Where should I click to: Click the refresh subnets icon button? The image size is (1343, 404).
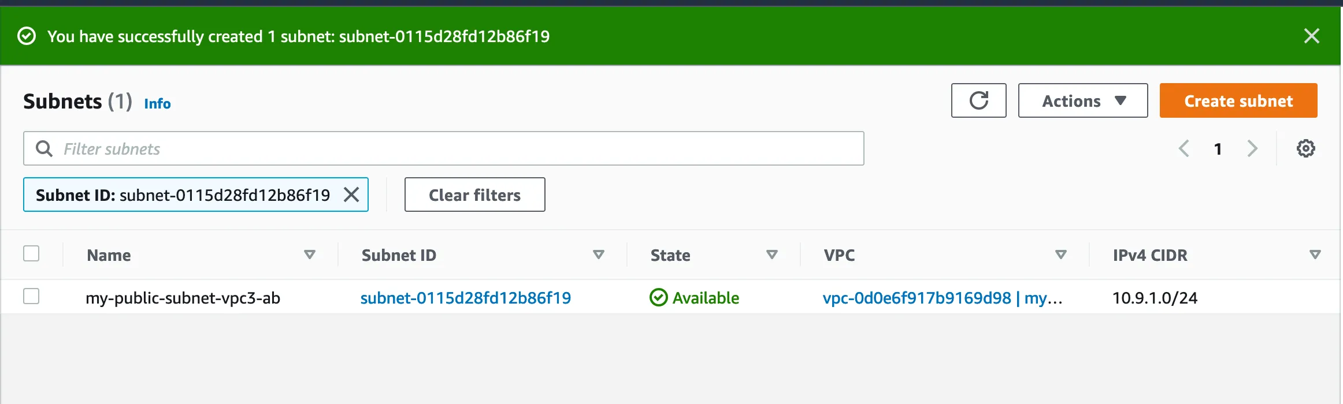click(978, 100)
